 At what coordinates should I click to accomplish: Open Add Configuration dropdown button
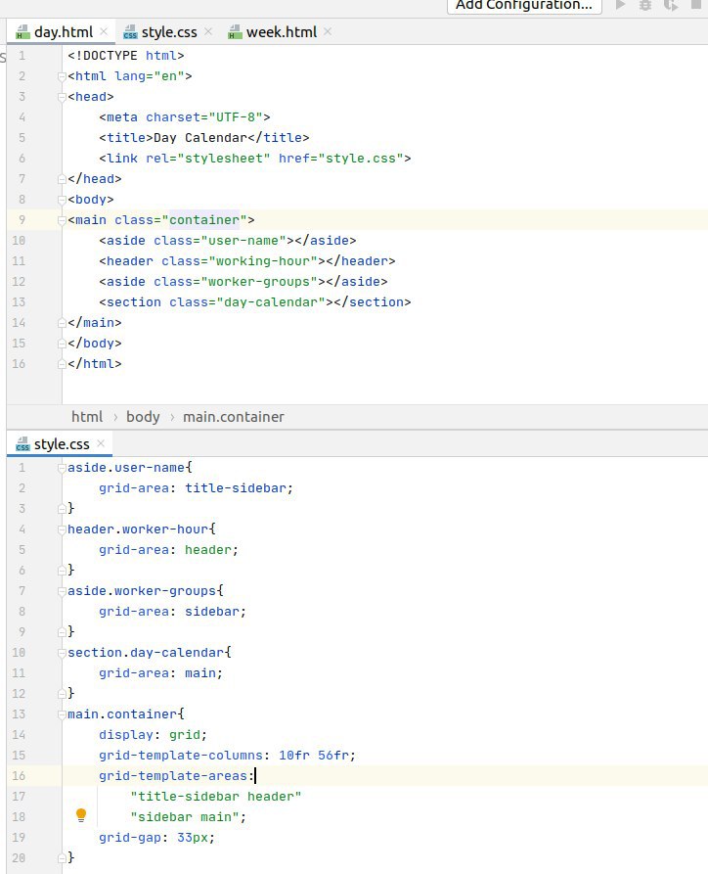click(524, 6)
